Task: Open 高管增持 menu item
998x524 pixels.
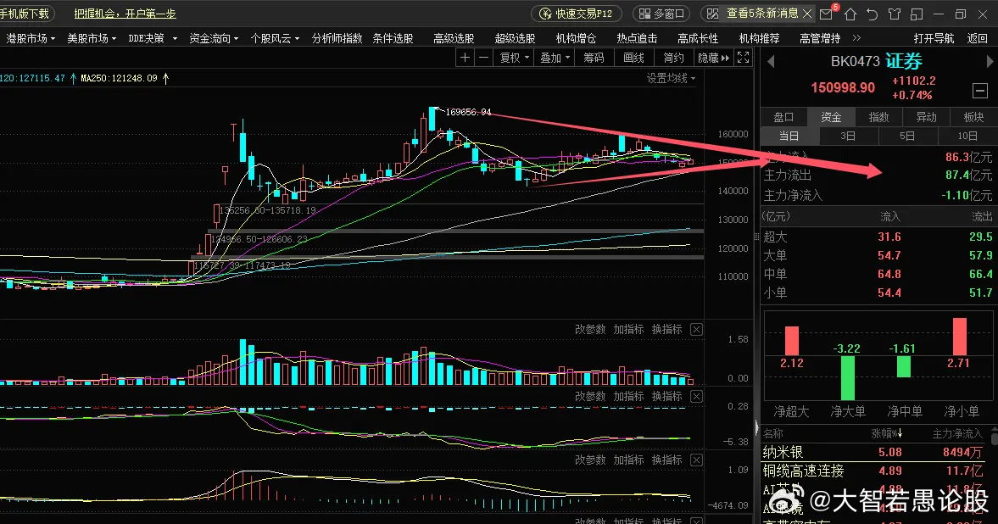Action: [x=821, y=38]
